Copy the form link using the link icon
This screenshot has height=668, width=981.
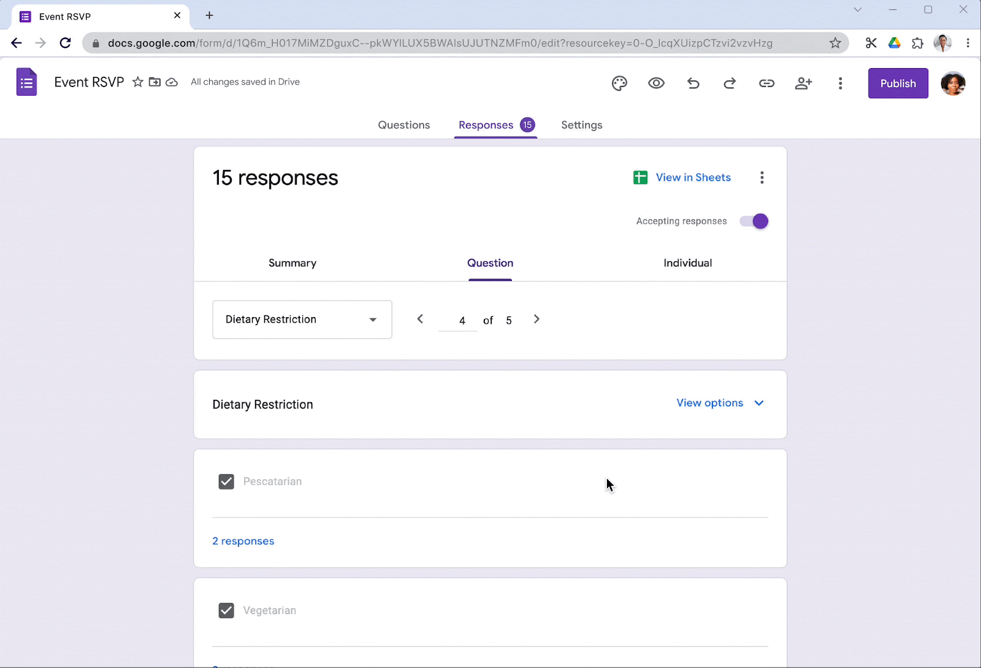click(x=766, y=83)
